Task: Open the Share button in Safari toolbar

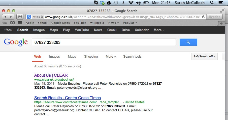Action: (20, 17)
